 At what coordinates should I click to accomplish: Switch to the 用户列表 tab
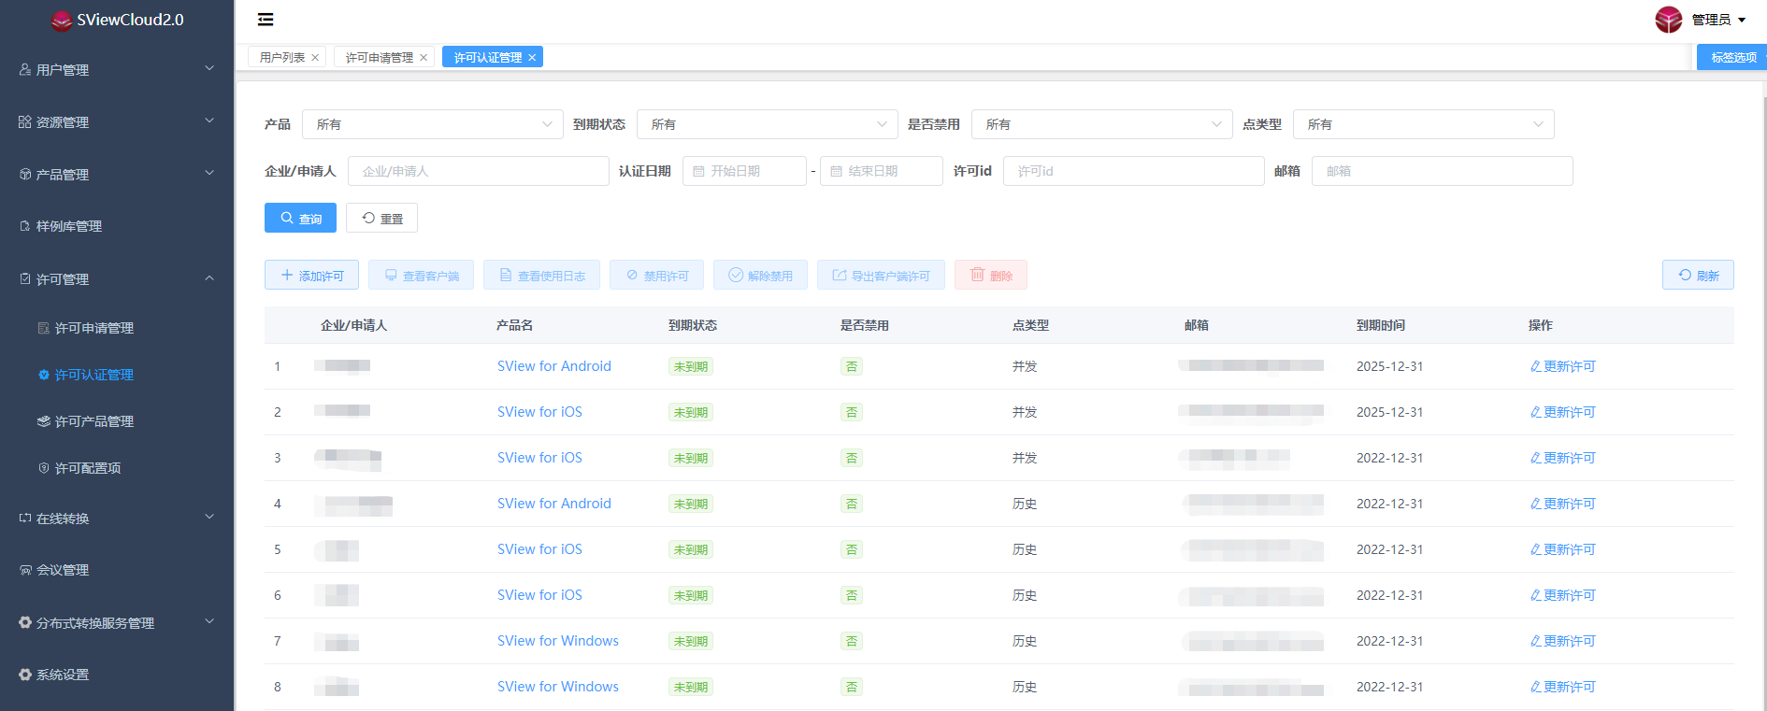pos(282,58)
